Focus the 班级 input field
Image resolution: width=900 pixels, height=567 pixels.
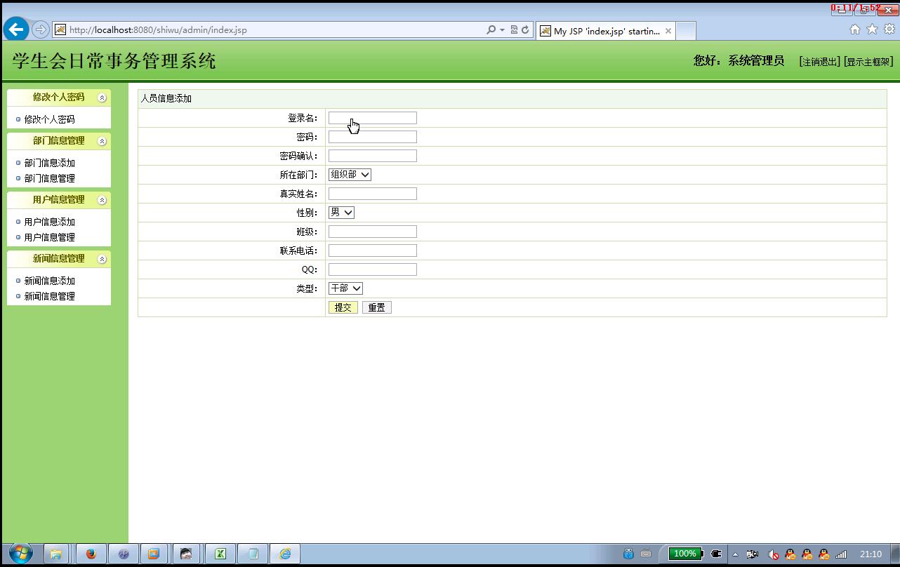[x=372, y=232]
